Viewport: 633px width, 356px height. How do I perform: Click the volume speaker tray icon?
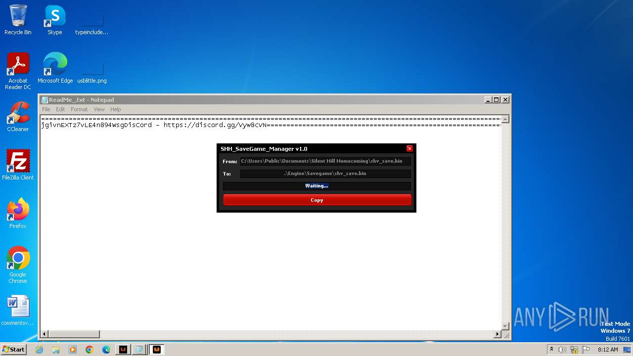pos(562,350)
